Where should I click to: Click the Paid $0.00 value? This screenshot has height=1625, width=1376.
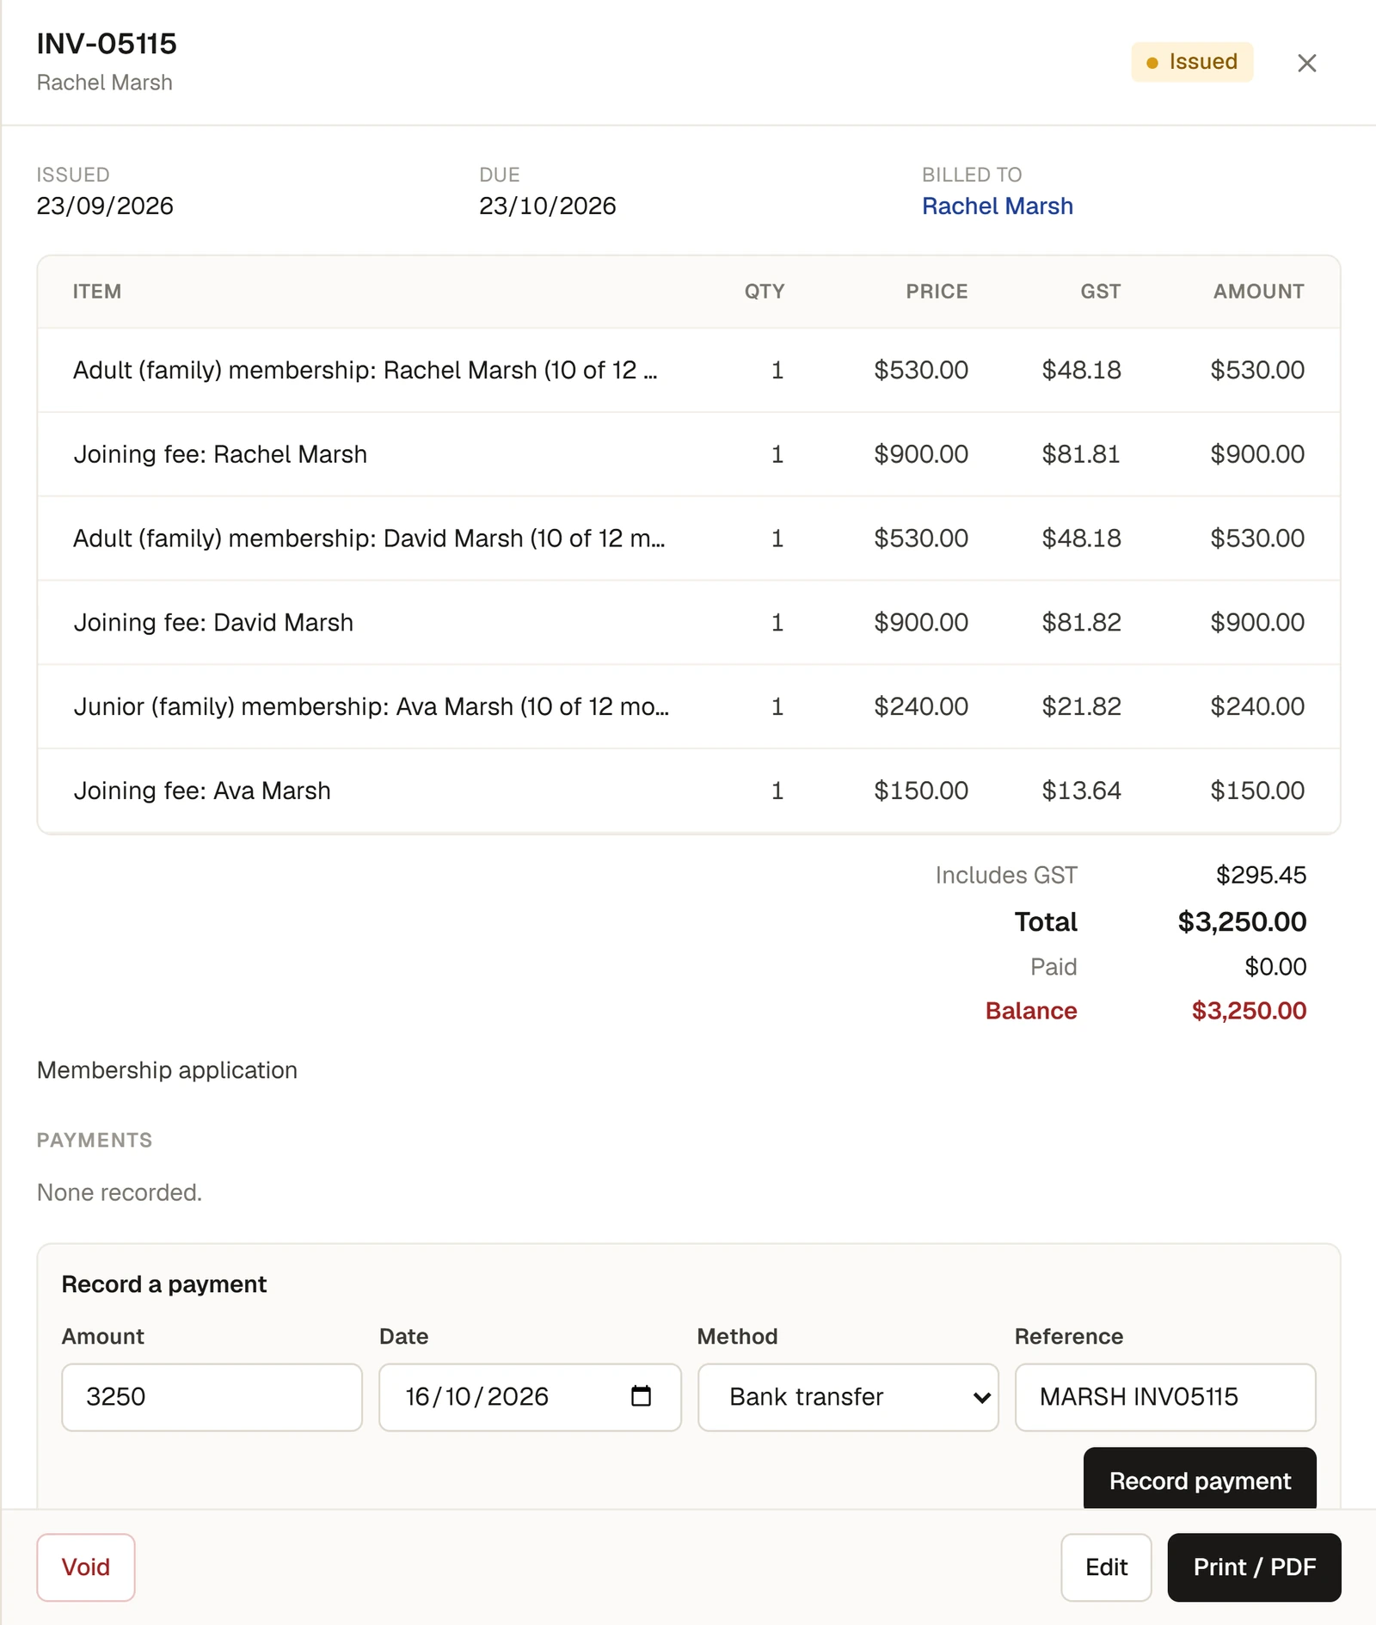[1275, 967]
